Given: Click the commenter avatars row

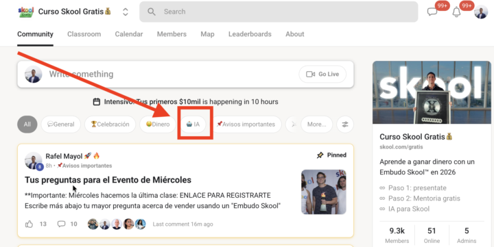Looking at the screenshot, I should (117, 224).
